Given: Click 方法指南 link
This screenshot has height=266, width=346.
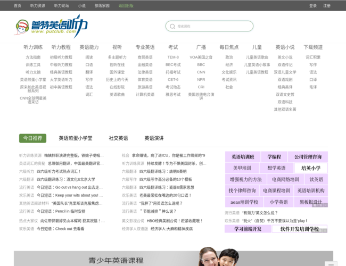Looking at the screenshot, I should click(33, 57).
